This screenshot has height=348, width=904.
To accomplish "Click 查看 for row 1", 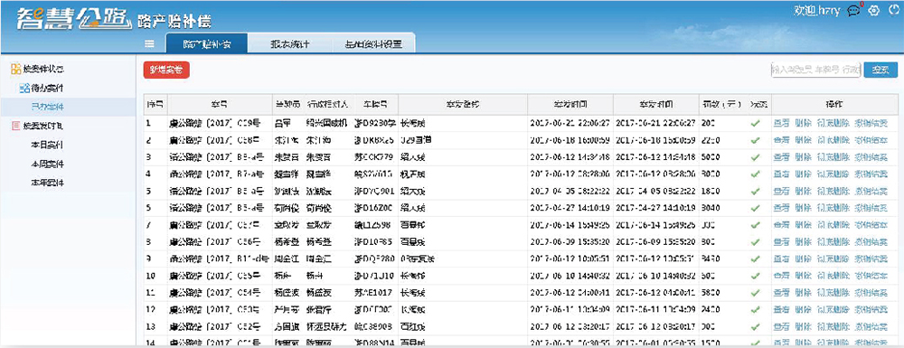I will [x=781, y=123].
